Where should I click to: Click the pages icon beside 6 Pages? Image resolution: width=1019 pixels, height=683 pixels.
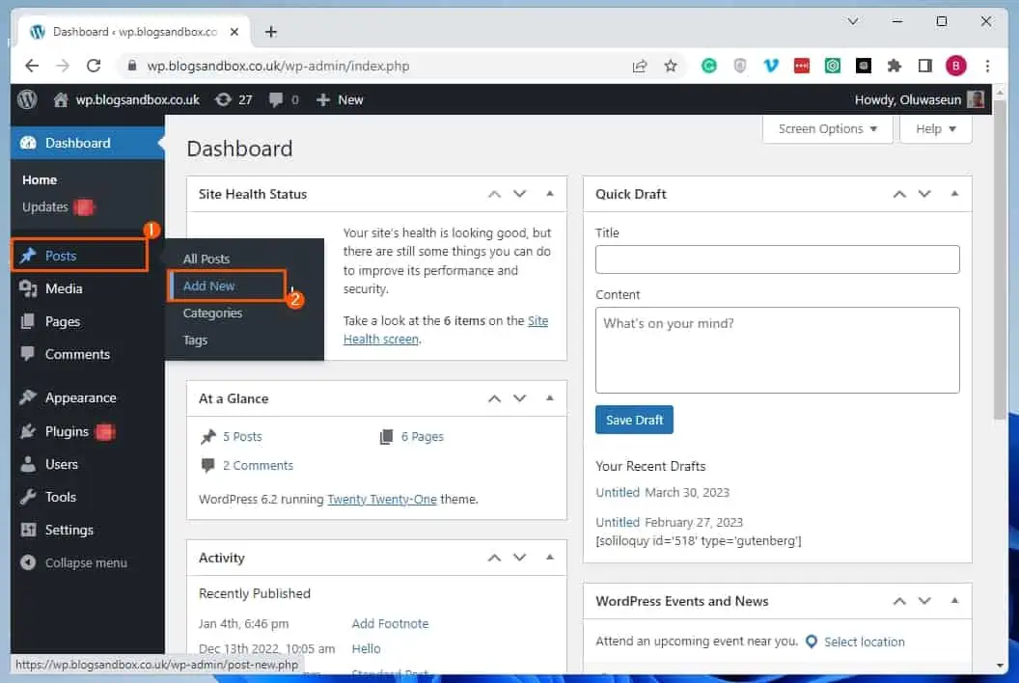pyautogui.click(x=386, y=437)
